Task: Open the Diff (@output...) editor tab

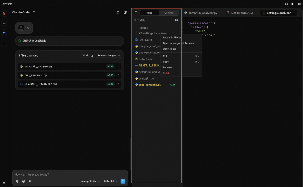Action: click(x=240, y=13)
